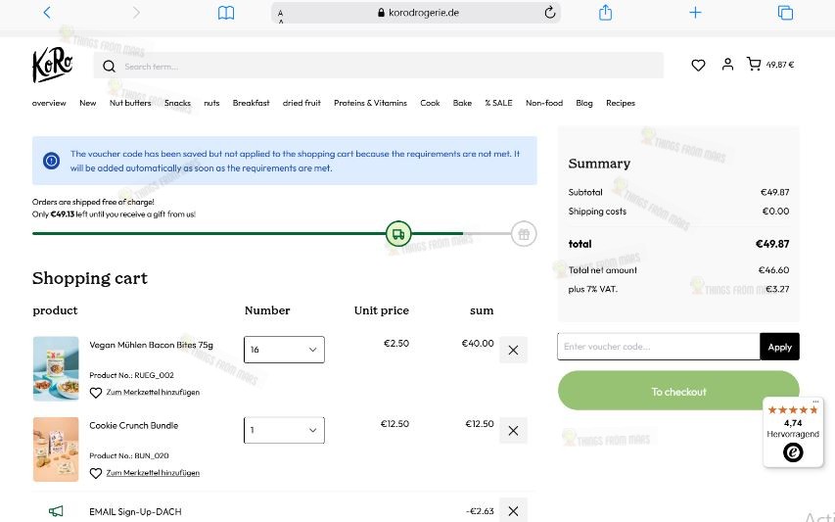This screenshot has height=522, width=835.
Task: Open the Nut butters category
Action: pos(130,103)
